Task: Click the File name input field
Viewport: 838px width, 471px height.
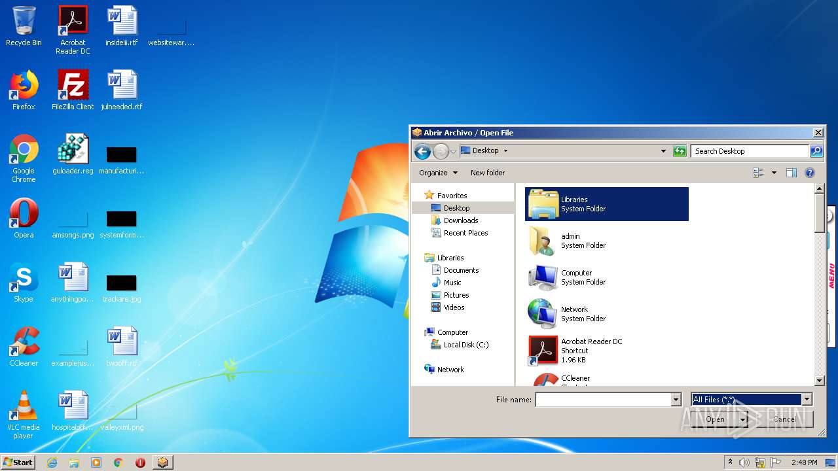Action: [x=603, y=400]
